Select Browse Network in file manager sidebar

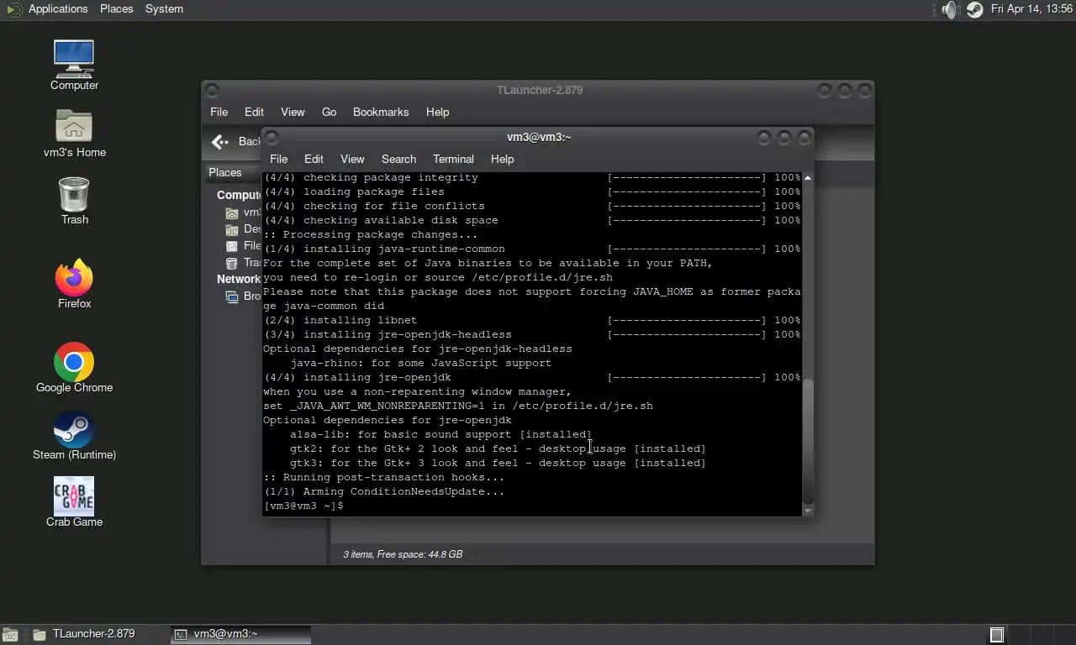coord(243,296)
